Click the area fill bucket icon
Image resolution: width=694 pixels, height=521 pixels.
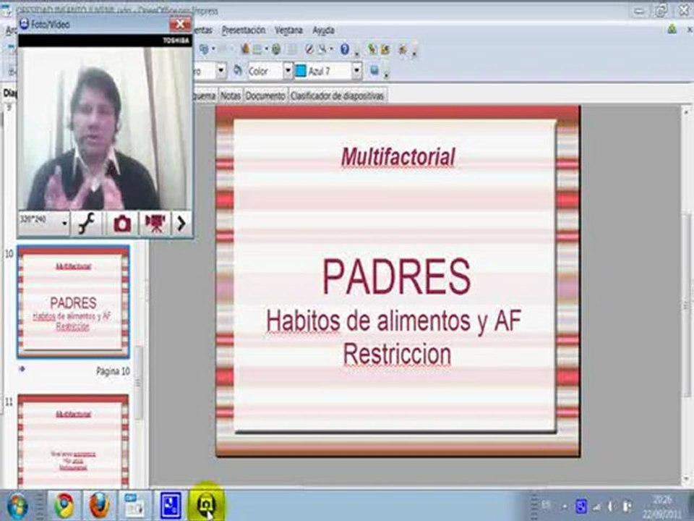238,70
